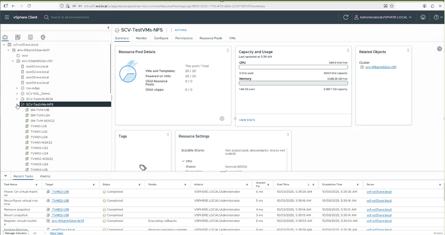The height and width of the screenshot is (235, 445).
Task: Click the vSphere refresh icon
Action: (x=346, y=17)
